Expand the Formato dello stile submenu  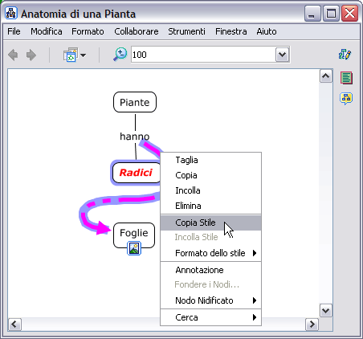tap(210, 253)
